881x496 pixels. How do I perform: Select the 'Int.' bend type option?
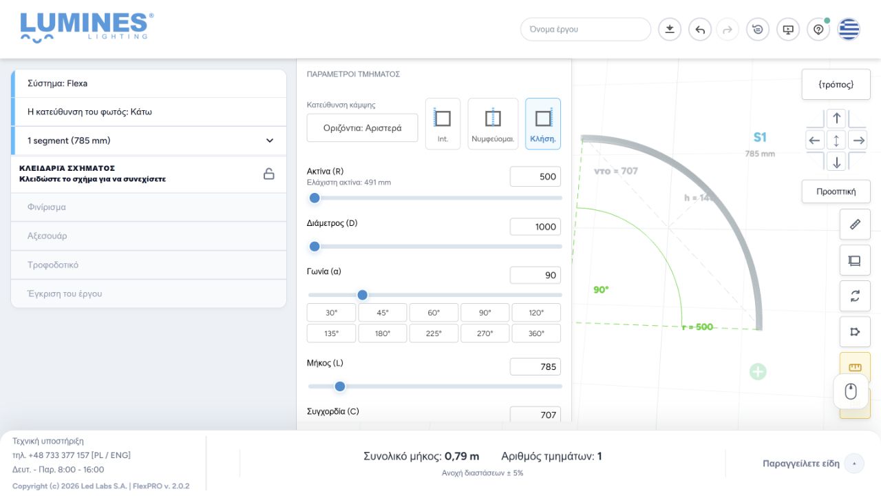443,124
